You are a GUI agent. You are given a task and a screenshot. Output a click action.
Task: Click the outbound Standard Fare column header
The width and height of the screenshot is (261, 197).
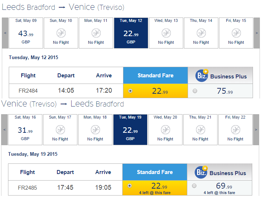pyautogui.click(x=156, y=76)
